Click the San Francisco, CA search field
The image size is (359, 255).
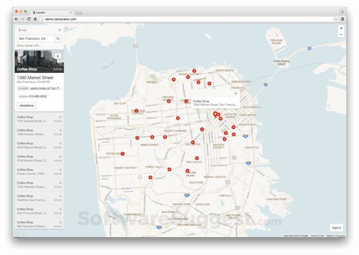(x=36, y=38)
